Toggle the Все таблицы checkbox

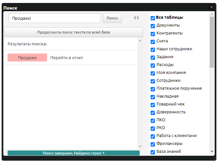coord(153,18)
